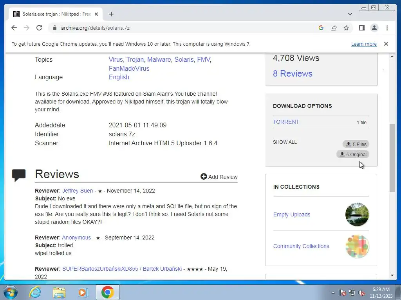Go back with the browser back arrow
This screenshot has height=300, width=401.
14,28
